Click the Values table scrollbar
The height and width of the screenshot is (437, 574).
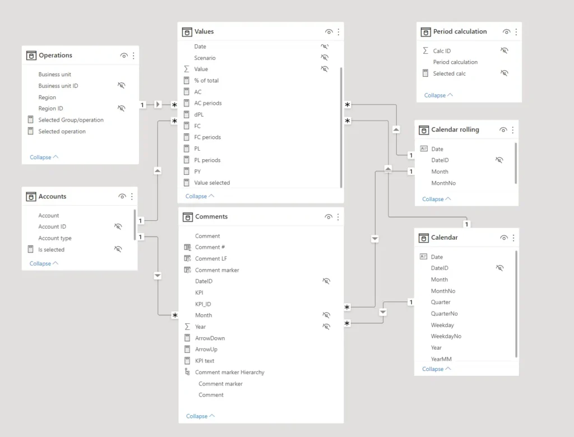coord(341,127)
